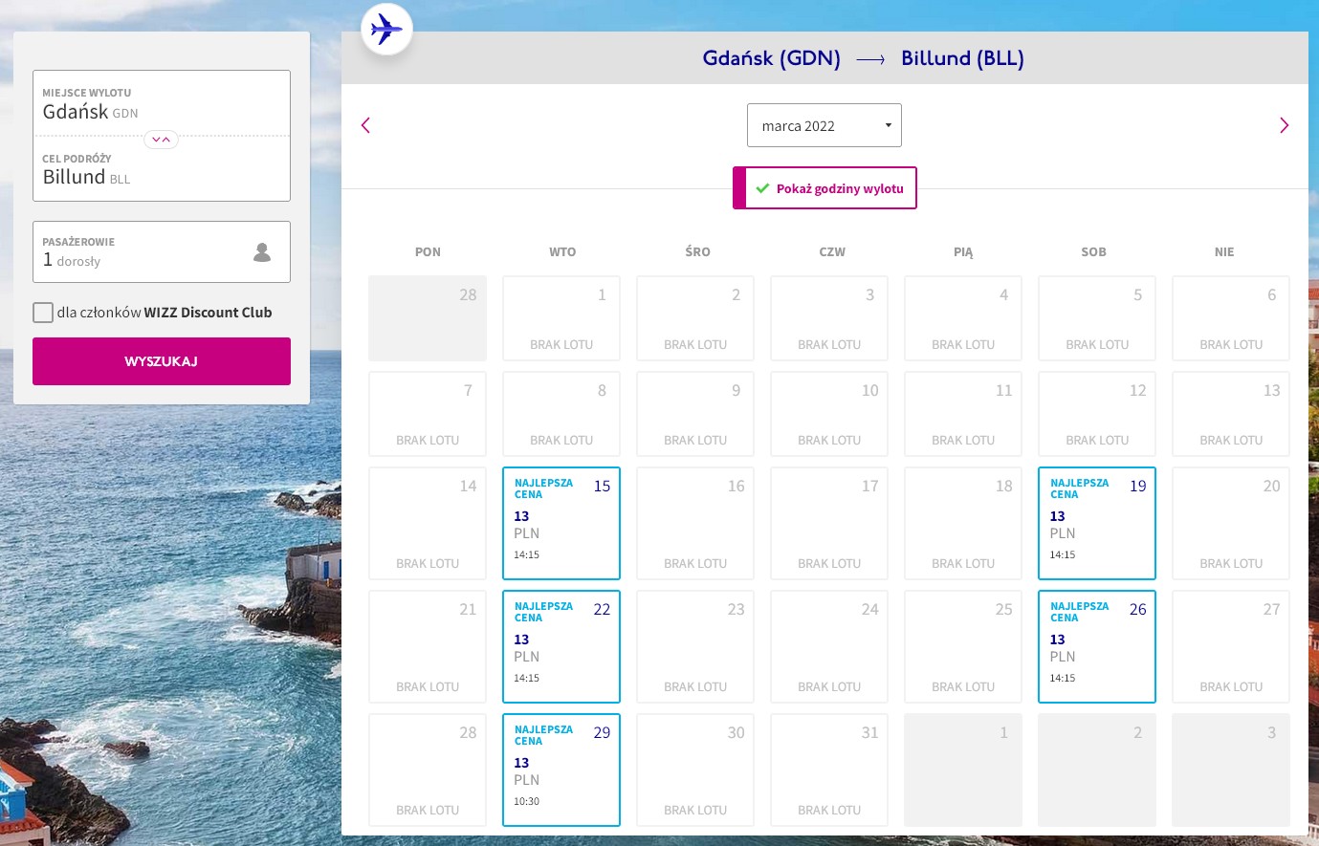Select March 15 flight at 13 PLN
The width and height of the screenshot is (1319, 846).
[x=561, y=523]
